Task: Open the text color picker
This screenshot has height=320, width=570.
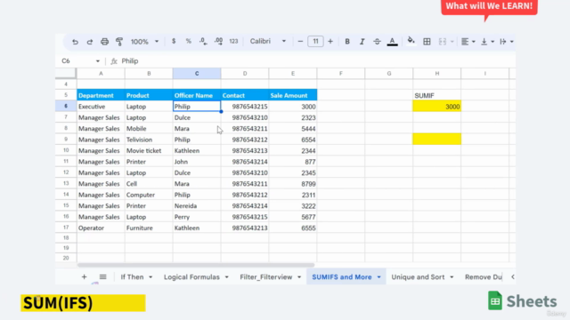Action: [392, 42]
